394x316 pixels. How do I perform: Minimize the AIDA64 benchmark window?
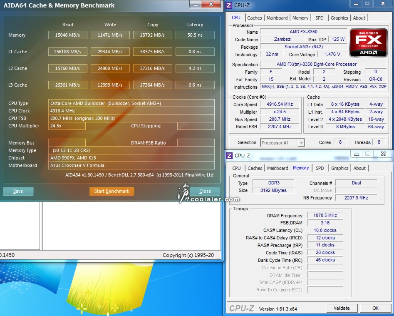(196, 5)
